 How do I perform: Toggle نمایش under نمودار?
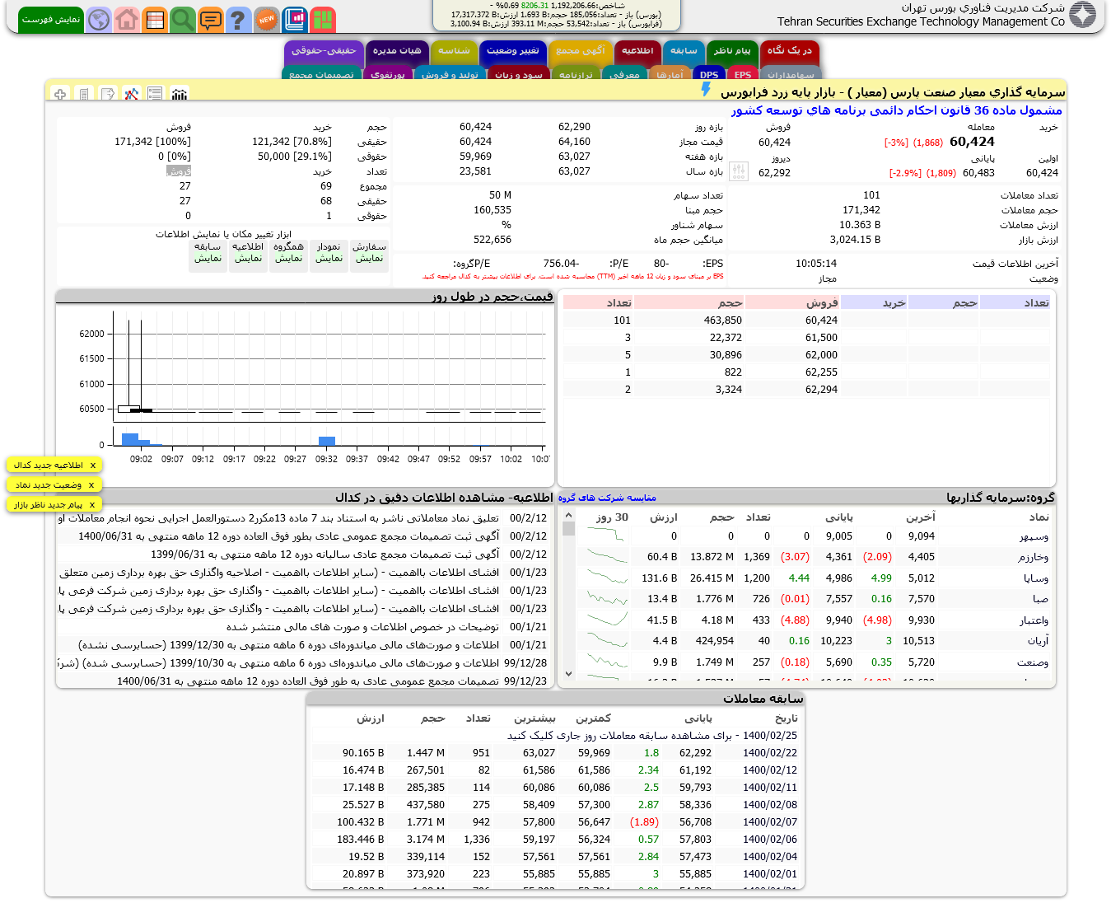tap(329, 258)
